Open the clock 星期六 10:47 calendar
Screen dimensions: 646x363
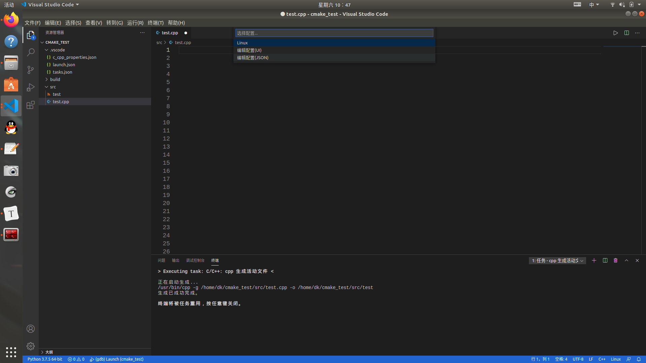(x=334, y=5)
